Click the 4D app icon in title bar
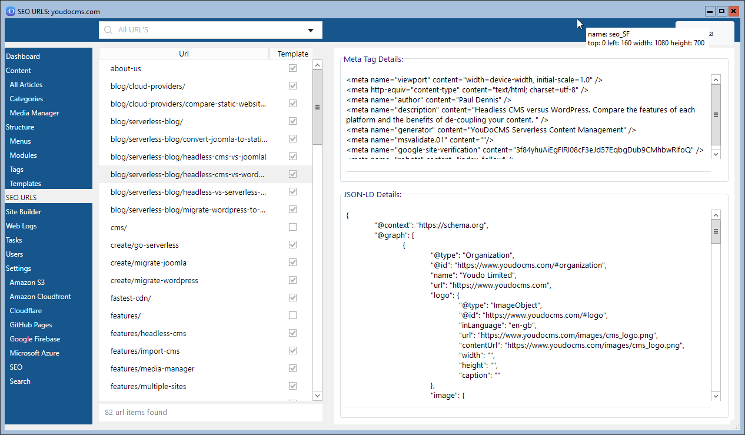 10,11
